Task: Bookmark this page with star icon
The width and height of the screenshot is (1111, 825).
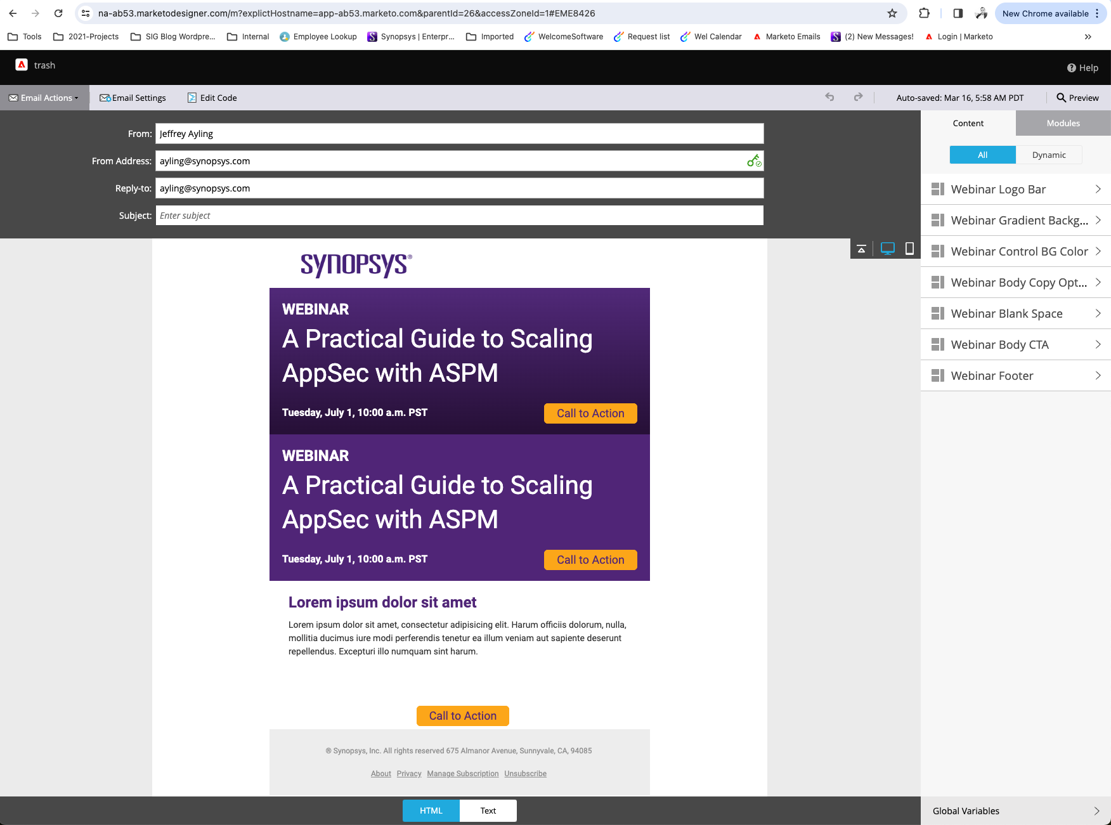Action: (892, 13)
